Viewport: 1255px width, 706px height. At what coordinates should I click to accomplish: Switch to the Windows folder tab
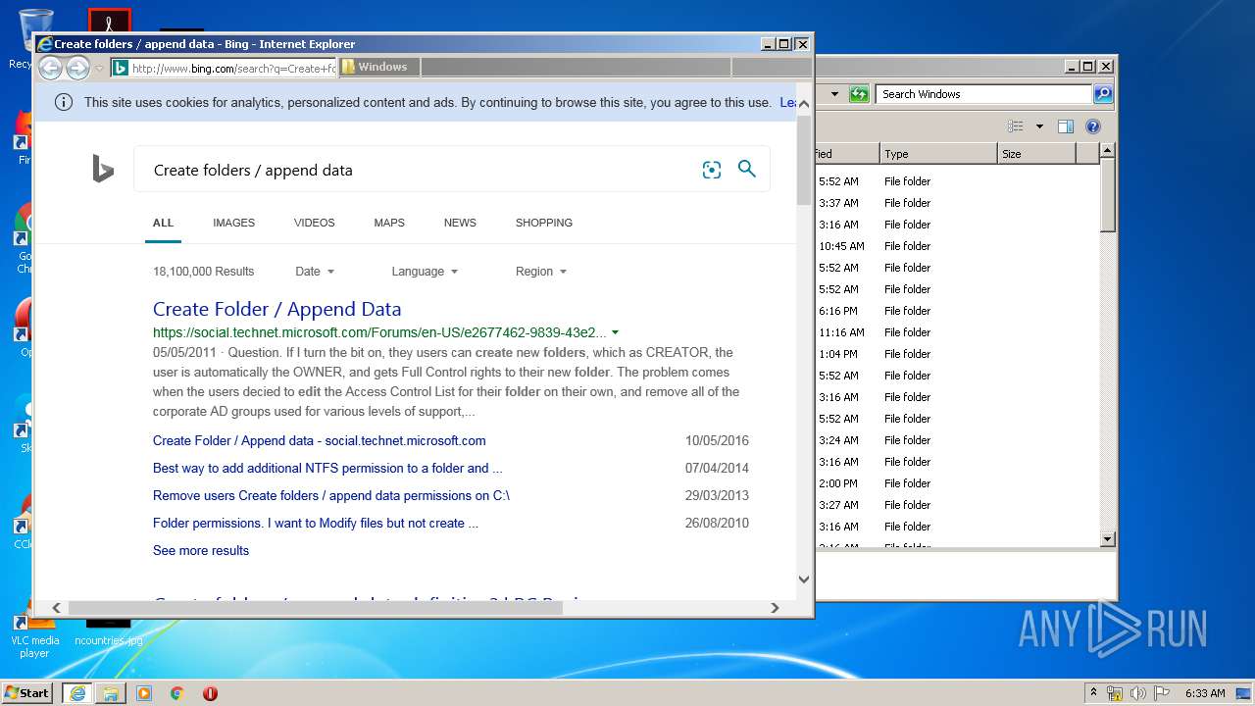(x=379, y=67)
